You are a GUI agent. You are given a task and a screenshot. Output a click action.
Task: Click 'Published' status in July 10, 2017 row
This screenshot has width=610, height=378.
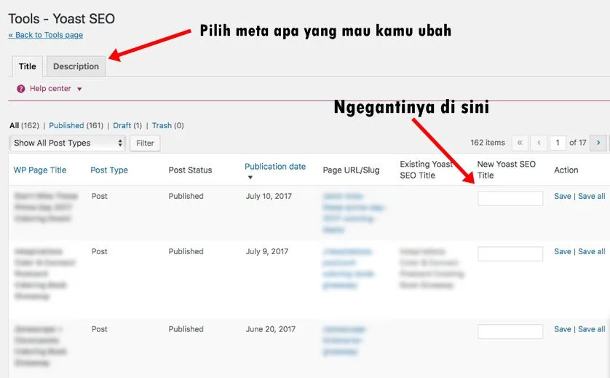186,196
